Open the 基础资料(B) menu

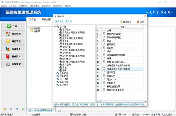pos(46,6)
